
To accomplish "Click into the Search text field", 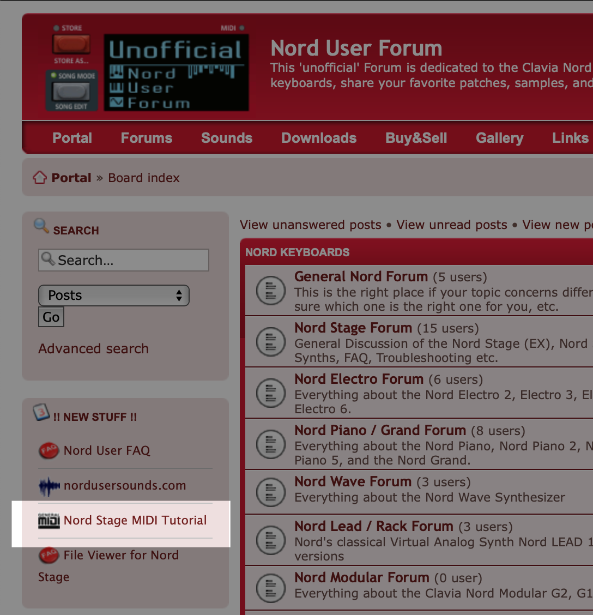I will click(124, 260).
